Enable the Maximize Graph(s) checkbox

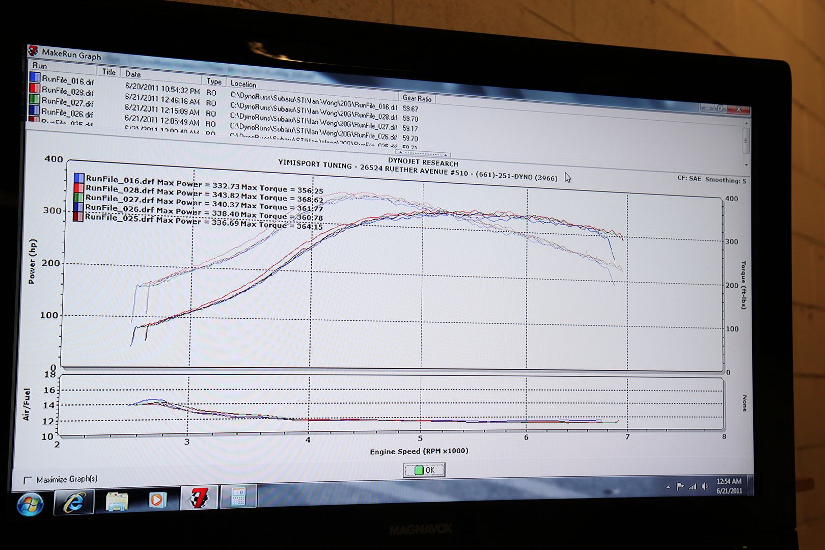28,480
